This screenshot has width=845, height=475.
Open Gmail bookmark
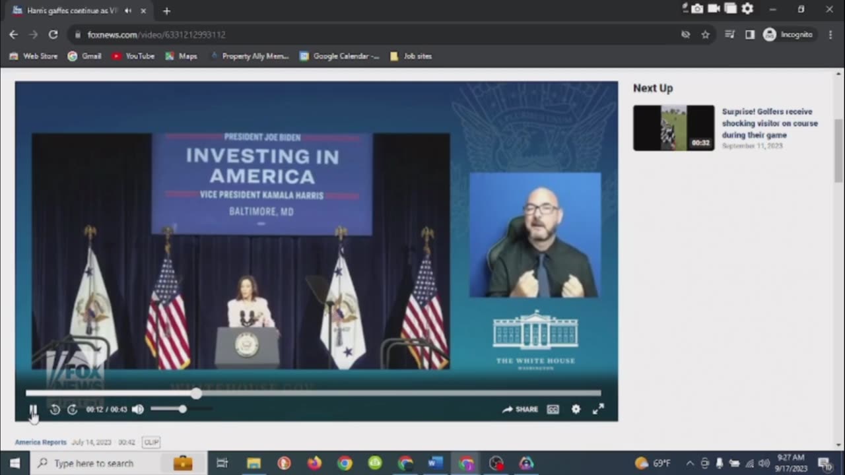coord(84,56)
